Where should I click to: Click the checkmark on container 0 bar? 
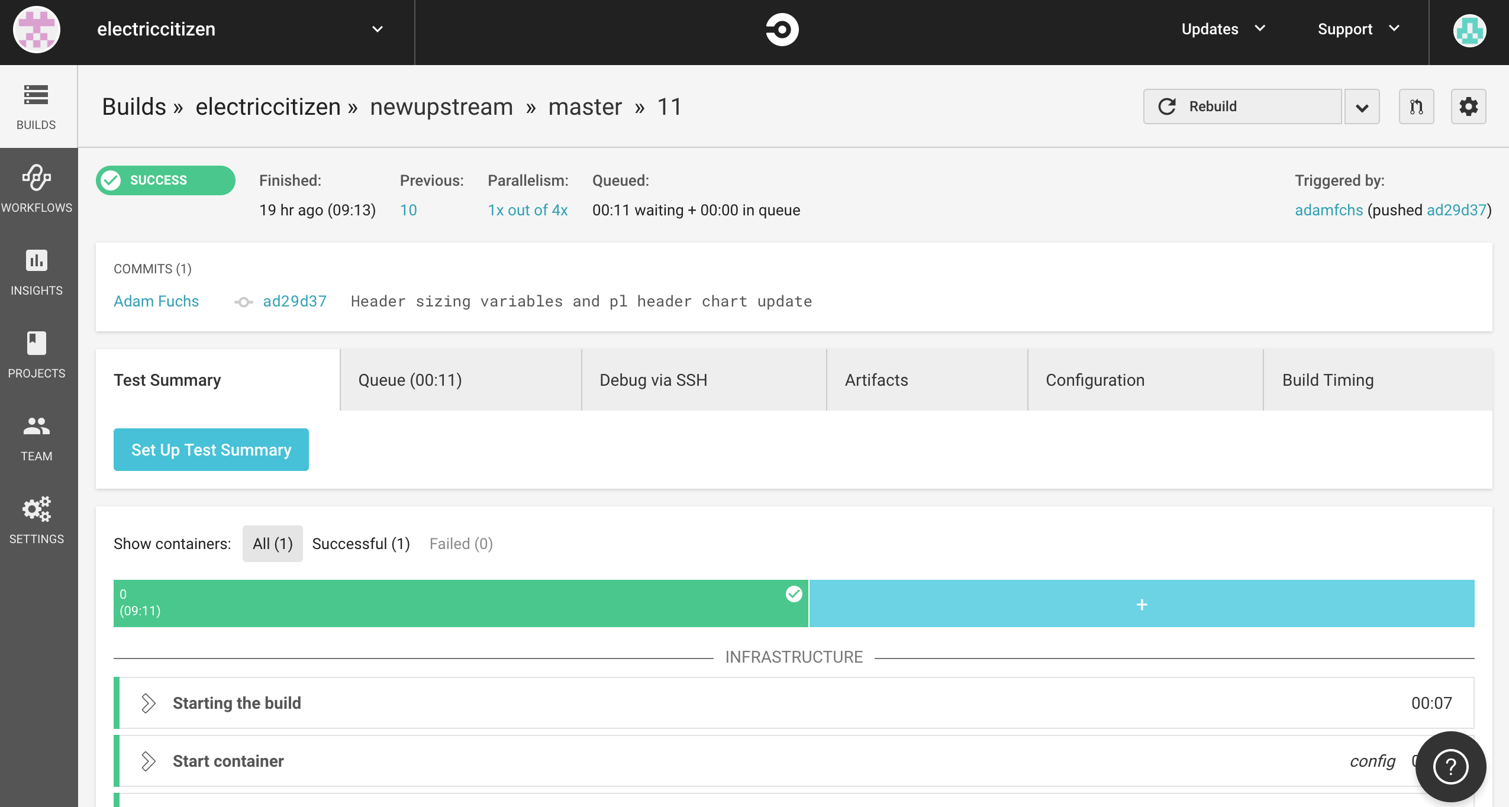[x=794, y=594]
